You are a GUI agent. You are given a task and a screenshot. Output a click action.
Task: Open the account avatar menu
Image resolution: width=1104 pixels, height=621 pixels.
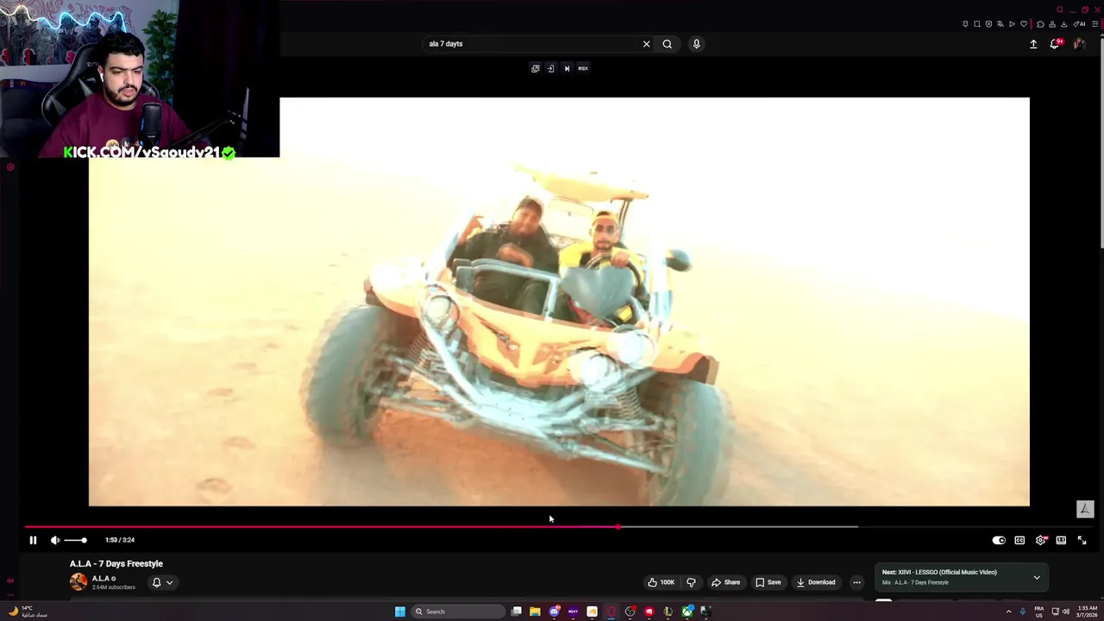pyautogui.click(x=1079, y=44)
